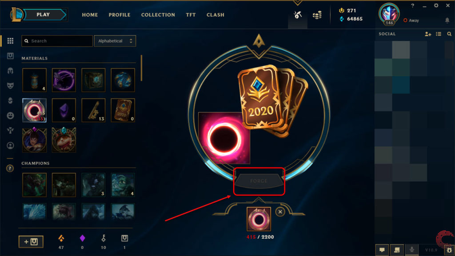Open the loot help question mark
Viewport: 455px width, 256px height.
(10, 168)
